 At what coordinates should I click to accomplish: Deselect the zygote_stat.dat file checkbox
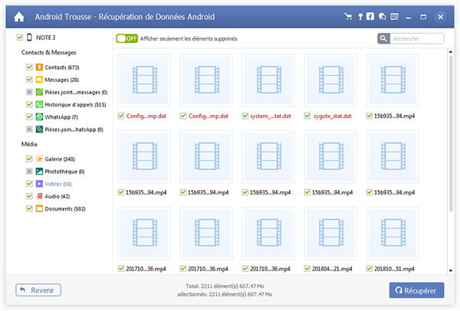pos(308,116)
